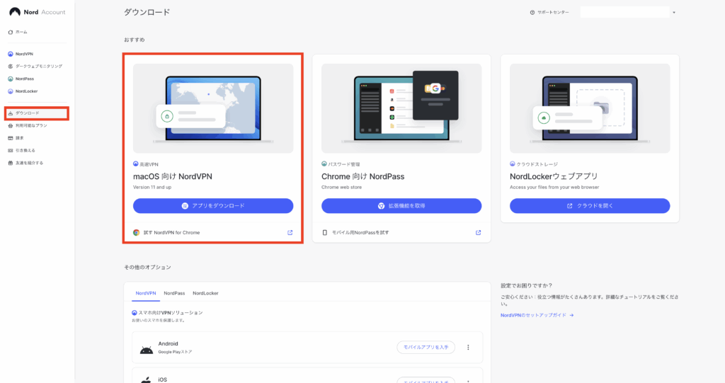Click the refer-a-friend gift icon
This screenshot has width=725, height=383.
[10, 163]
